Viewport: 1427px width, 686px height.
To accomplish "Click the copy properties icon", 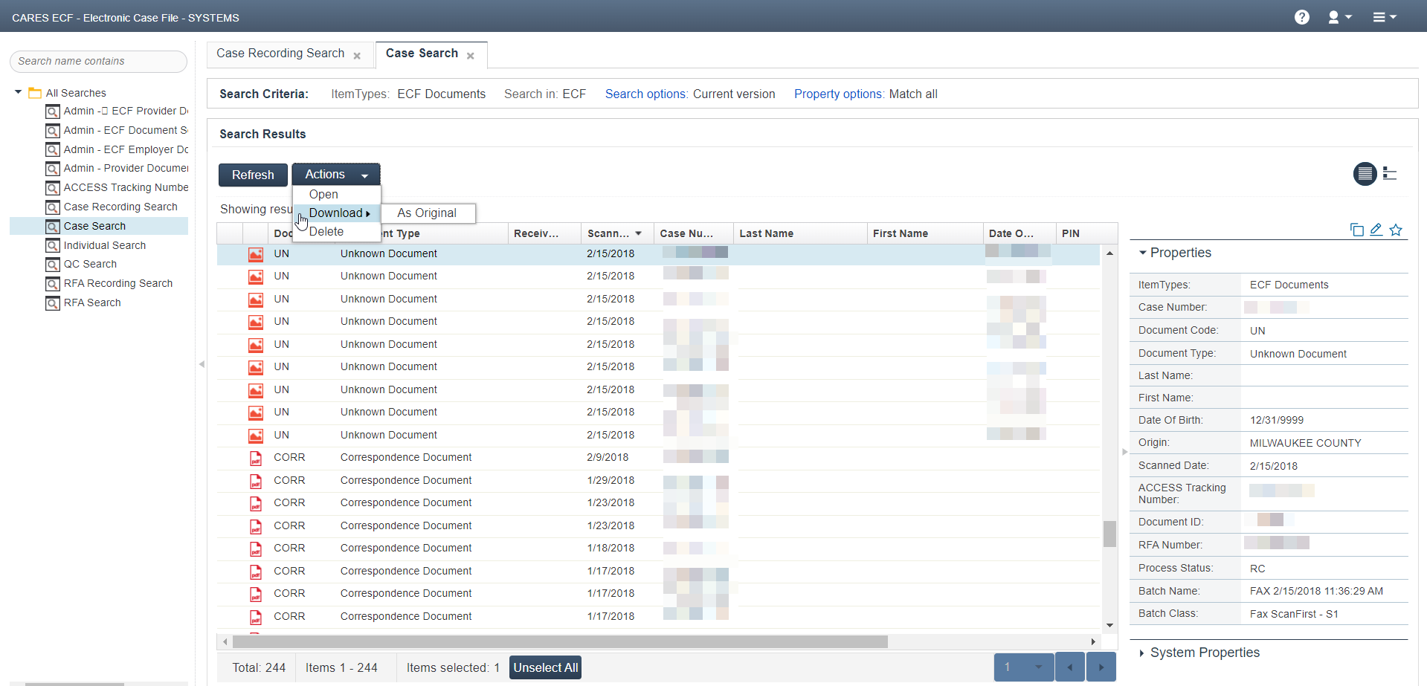I will pos(1356,230).
